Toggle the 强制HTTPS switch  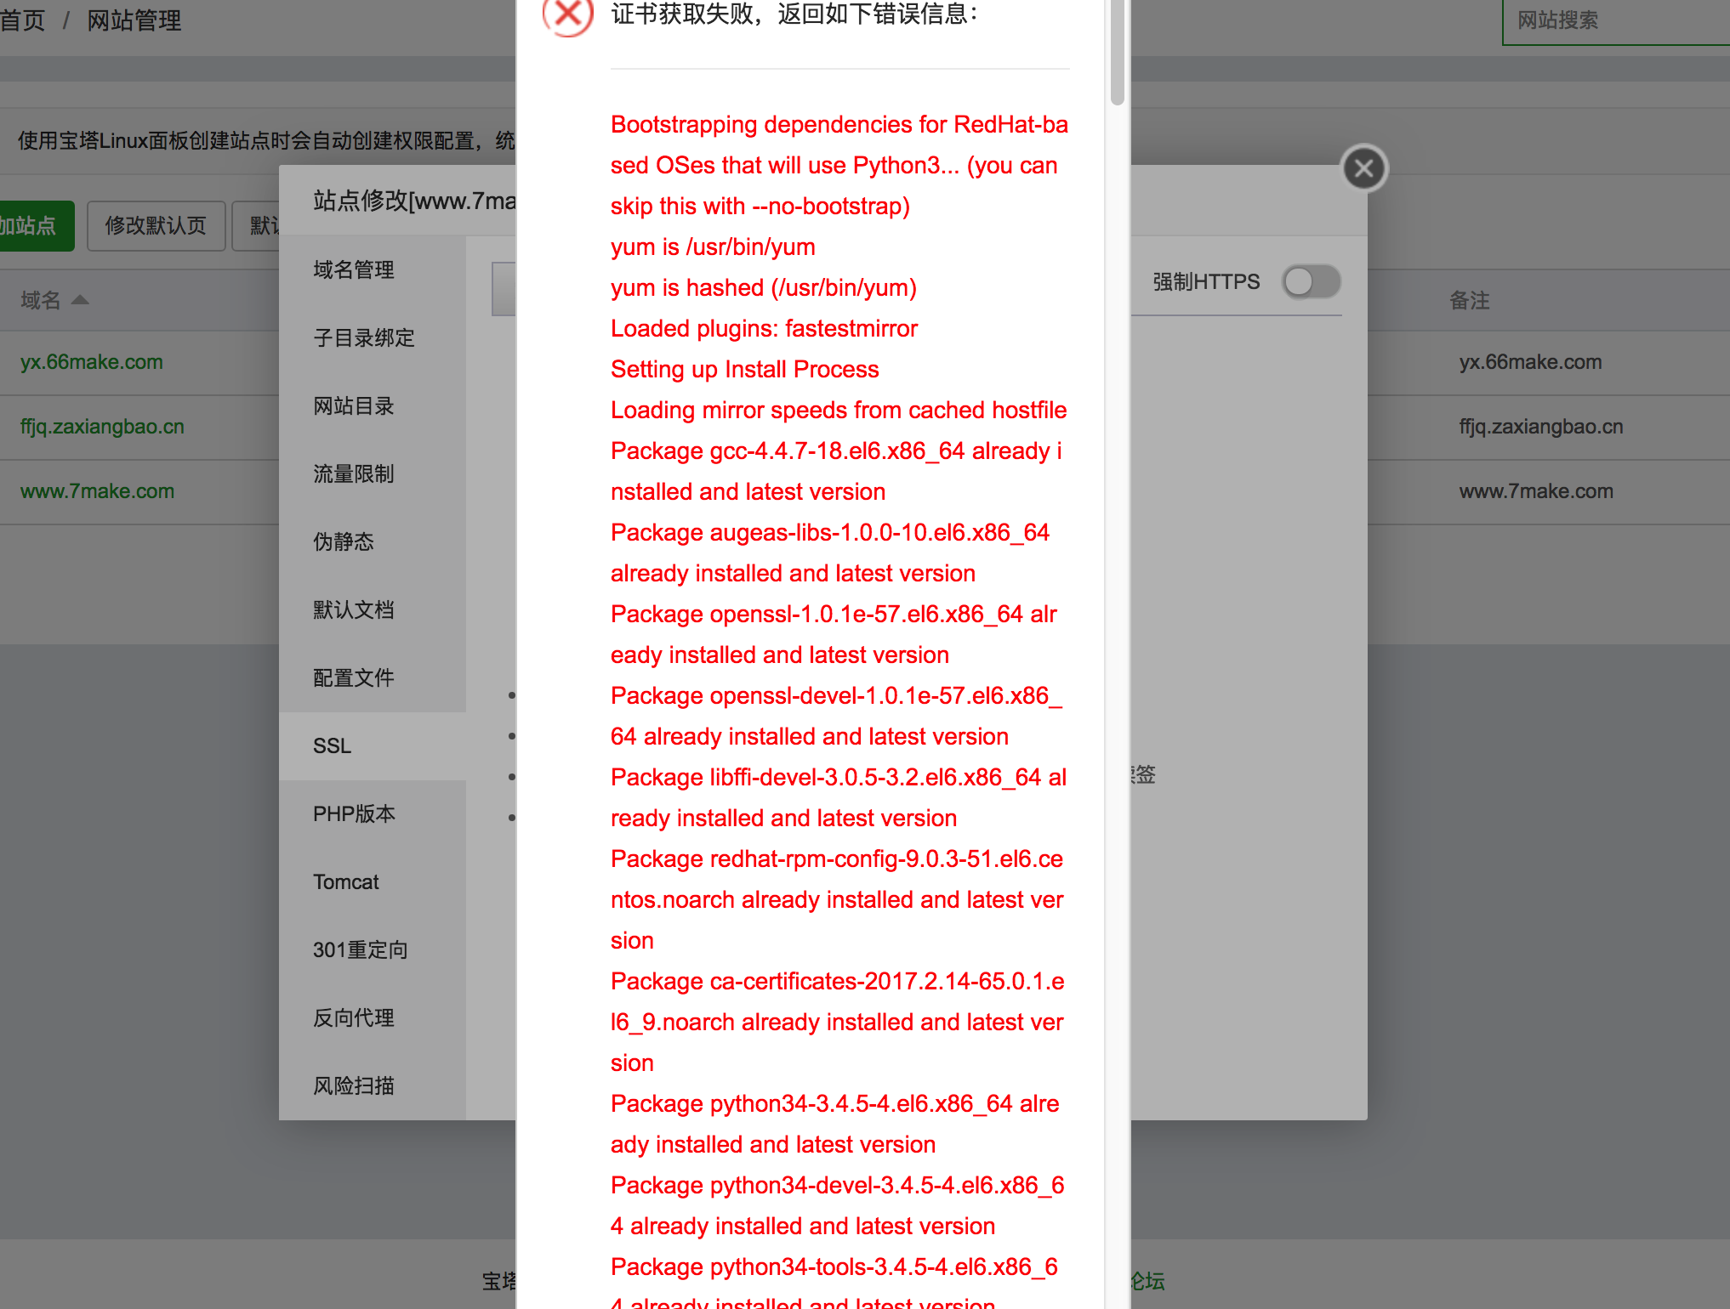pyautogui.click(x=1311, y=281)
